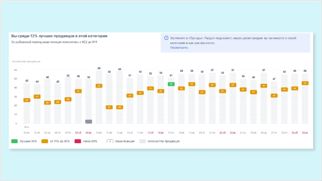Image resolution: width=322 pixels, height=181 pixels.
Task: Select the orange badge 41 on 11 вт bar
Action: coord(109,107)
